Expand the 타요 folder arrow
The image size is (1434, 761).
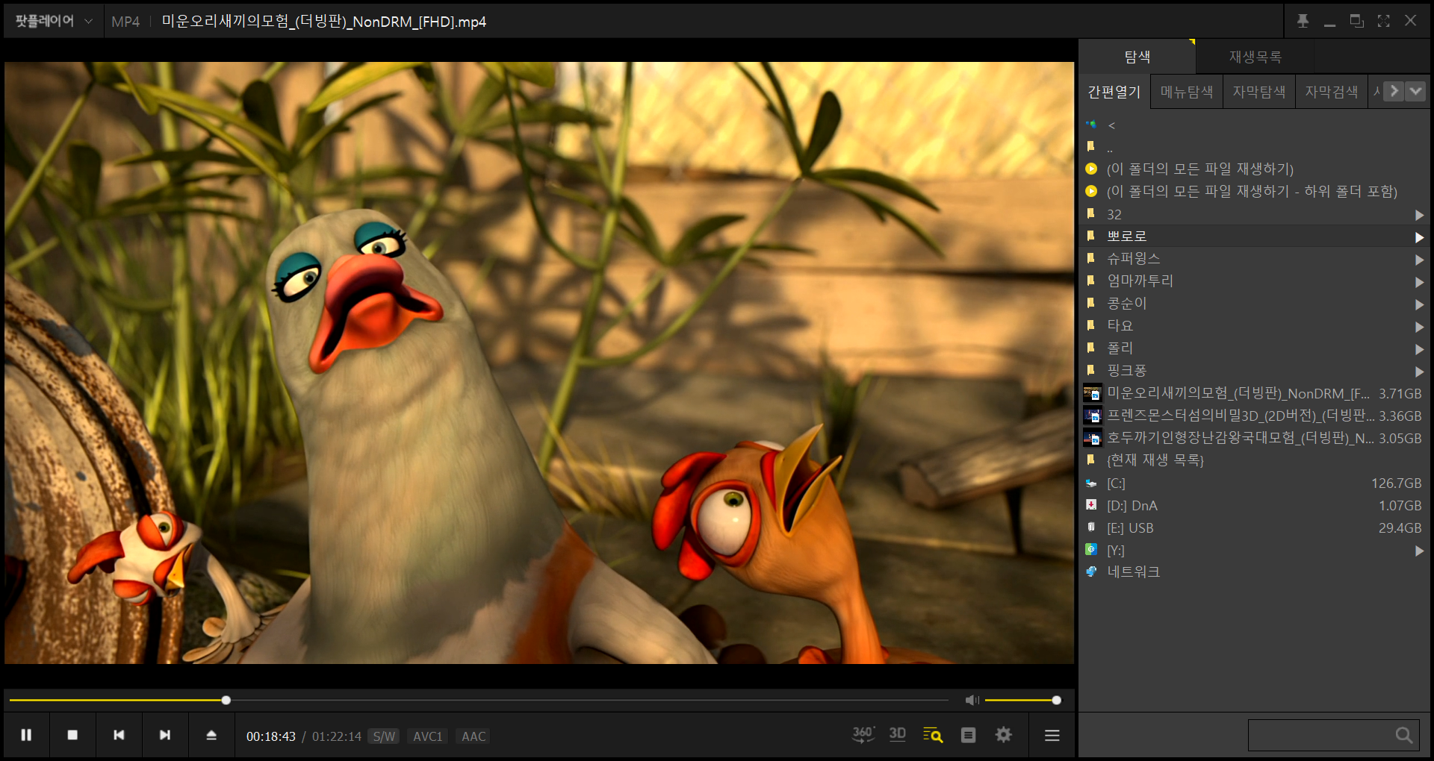(x=1419, y=327)
